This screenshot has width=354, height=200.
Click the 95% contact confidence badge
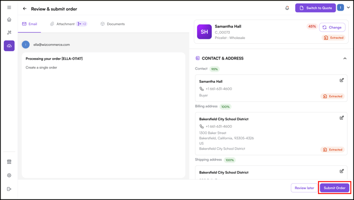(215, 69)
